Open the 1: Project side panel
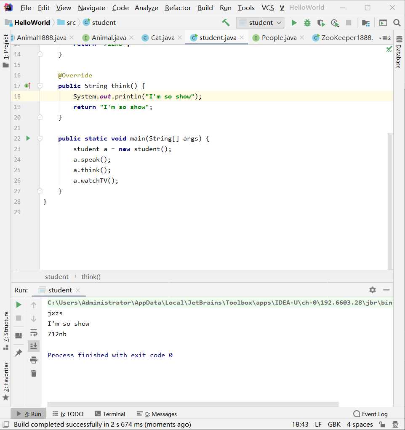This screenshot has height=430, width=405. [5, 50]
